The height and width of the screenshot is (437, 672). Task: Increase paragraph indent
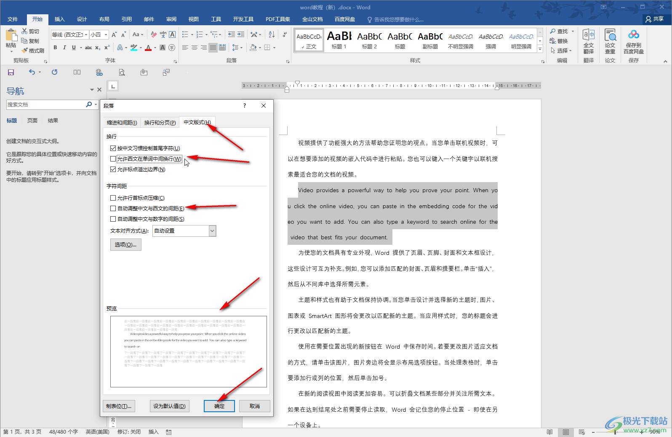pyautogui.click(x=241, y=34)
